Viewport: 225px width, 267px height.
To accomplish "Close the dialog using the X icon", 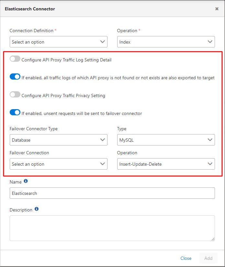I will tap(217, 9).
